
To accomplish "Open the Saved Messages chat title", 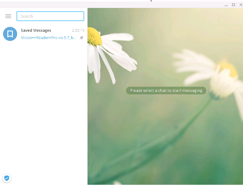I will (36, 30).
